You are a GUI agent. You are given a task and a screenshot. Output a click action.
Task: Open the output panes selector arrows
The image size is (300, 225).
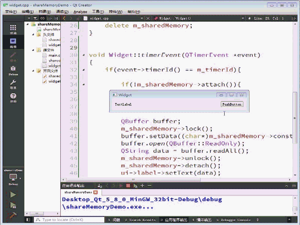(x=258, y=220)
